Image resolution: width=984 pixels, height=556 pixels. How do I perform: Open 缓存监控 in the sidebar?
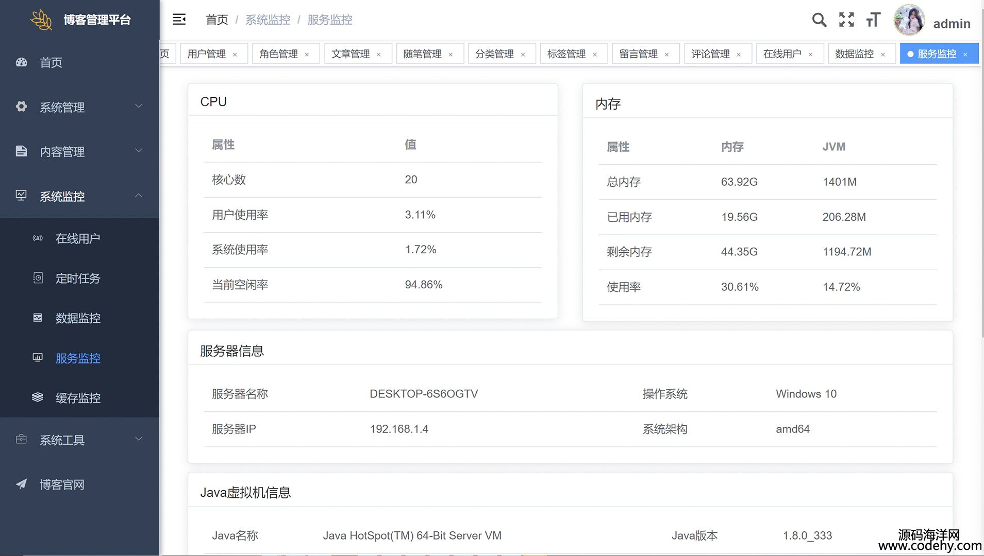click(x=78, y=398)
